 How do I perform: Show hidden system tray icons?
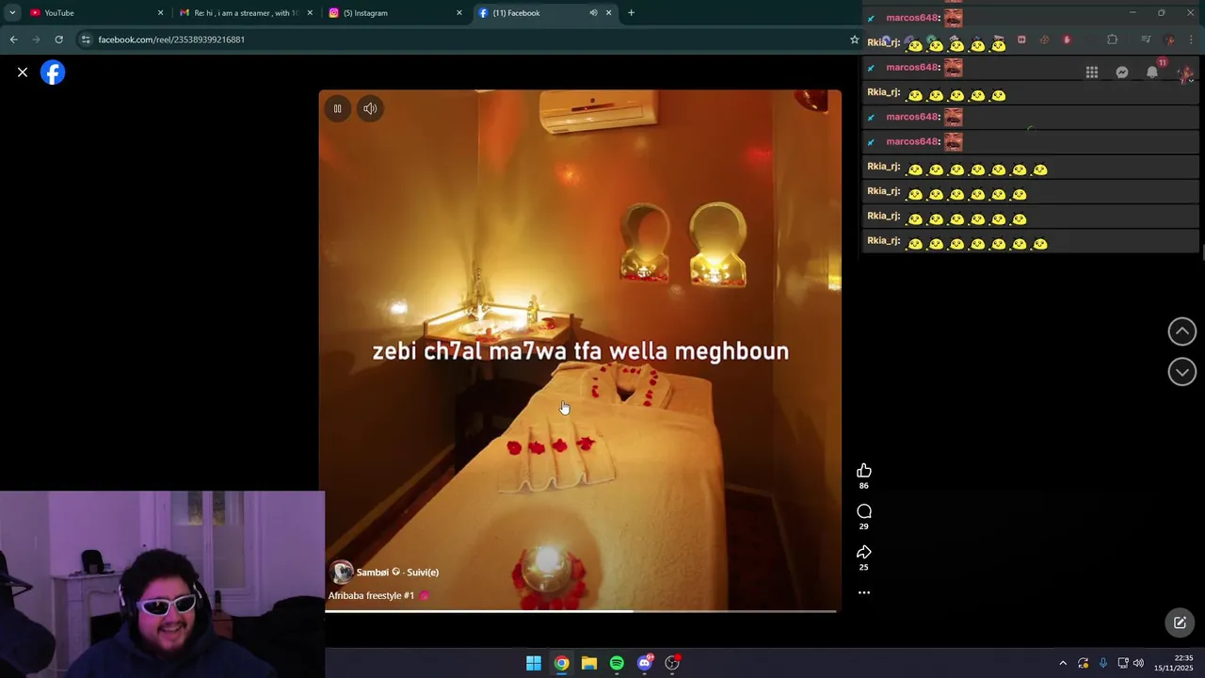[x=1063, y=663]
